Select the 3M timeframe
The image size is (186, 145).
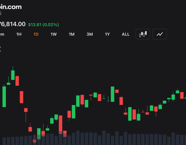point(89,34)
